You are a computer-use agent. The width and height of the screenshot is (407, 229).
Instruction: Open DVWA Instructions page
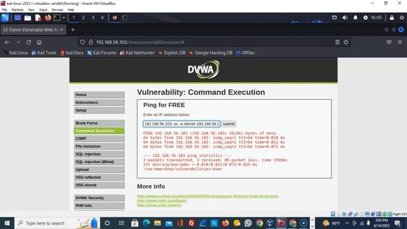click(99, 102)
